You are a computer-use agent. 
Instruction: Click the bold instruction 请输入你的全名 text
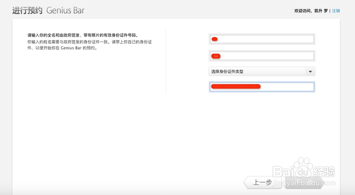83,35
